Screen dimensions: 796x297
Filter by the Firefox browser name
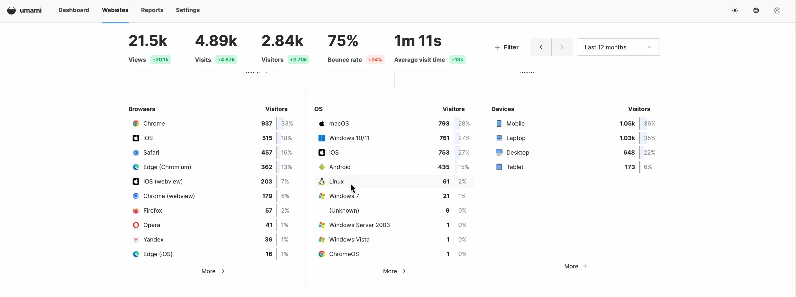pyautogui.click(x=153, y=210)
